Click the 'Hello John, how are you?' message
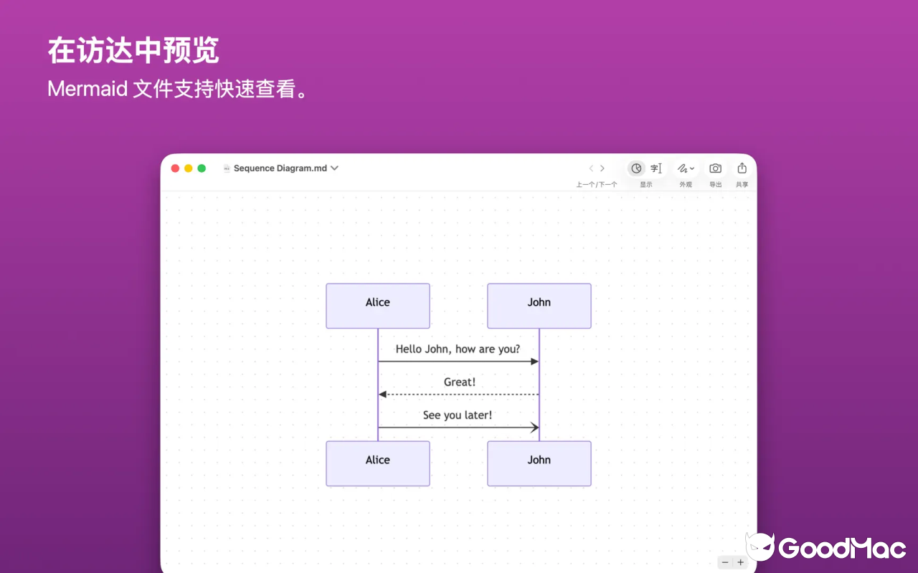 pyautogui.click(x=458, y=350)
